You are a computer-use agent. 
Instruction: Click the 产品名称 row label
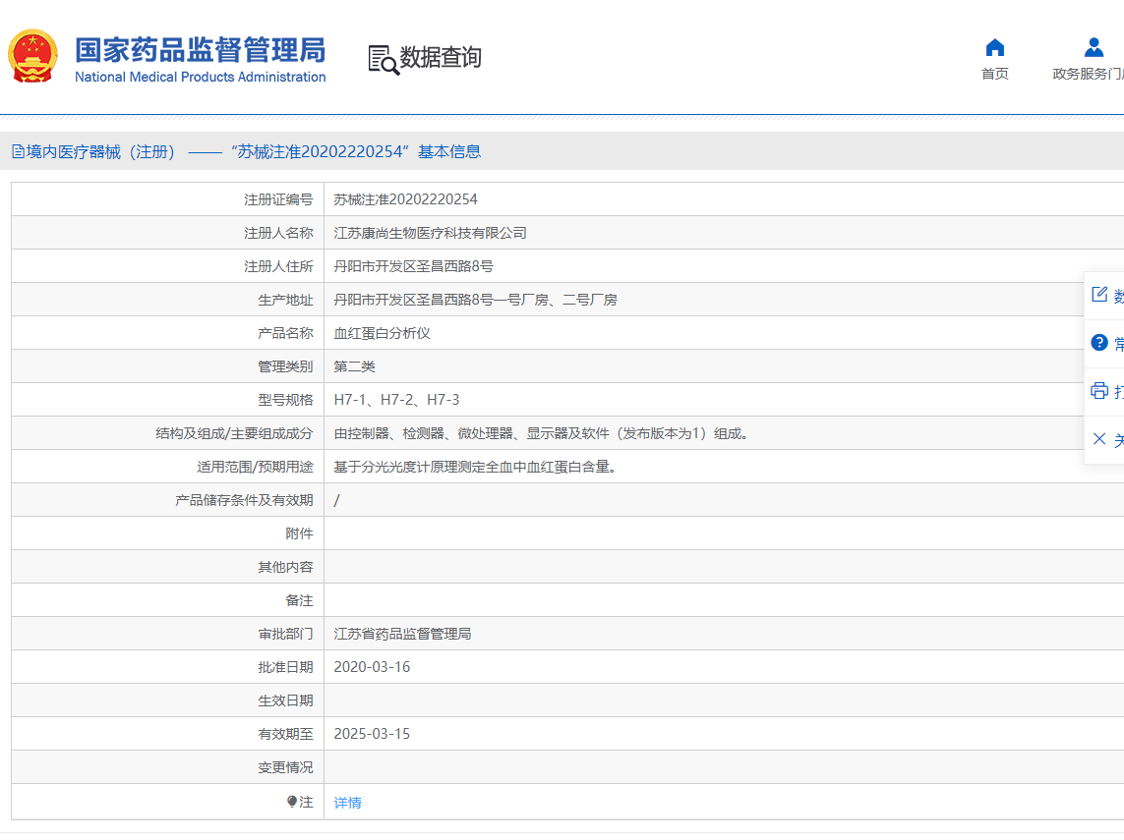[x=285, y=333]
